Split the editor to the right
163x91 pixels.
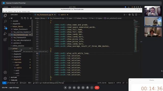coord(136,15)
